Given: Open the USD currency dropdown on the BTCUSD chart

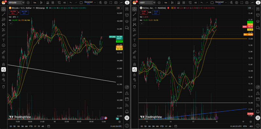Looking at the screenshot, I should 119,8.
